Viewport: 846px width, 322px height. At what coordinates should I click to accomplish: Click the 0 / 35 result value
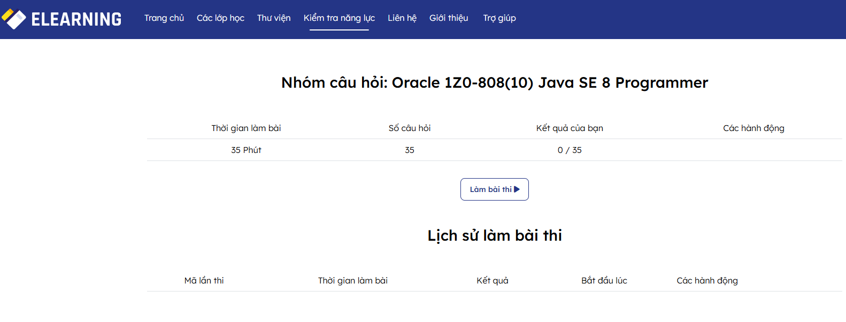click(570, 150)
